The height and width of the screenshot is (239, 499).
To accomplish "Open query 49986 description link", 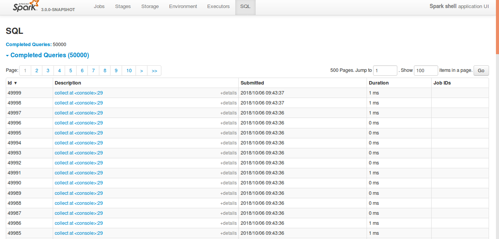I will 79,223.
